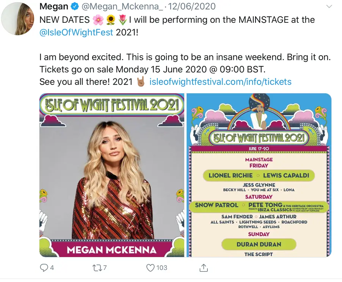Viewport: 342px width, 282px height.
Task: Click the Megan display name
Action: pyautogui.click(x=54, y=6)
